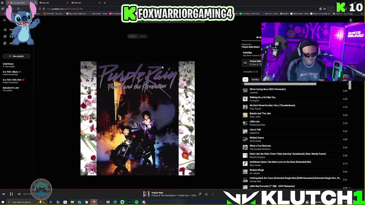Select the All filter chip
Viewport: 365px width, 205px height.
coord(245,79)
